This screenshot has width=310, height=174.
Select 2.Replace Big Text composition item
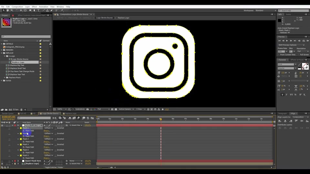click(x=16, y=65)
